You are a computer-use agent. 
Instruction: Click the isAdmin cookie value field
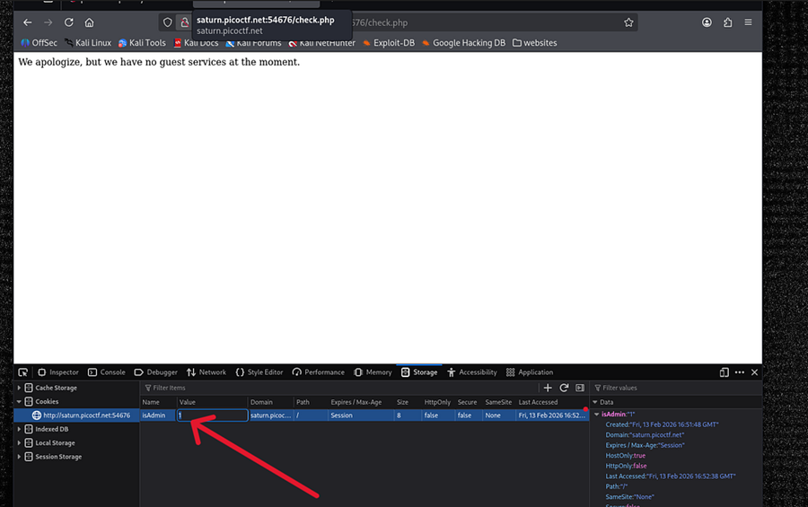[x=212, y=415]
